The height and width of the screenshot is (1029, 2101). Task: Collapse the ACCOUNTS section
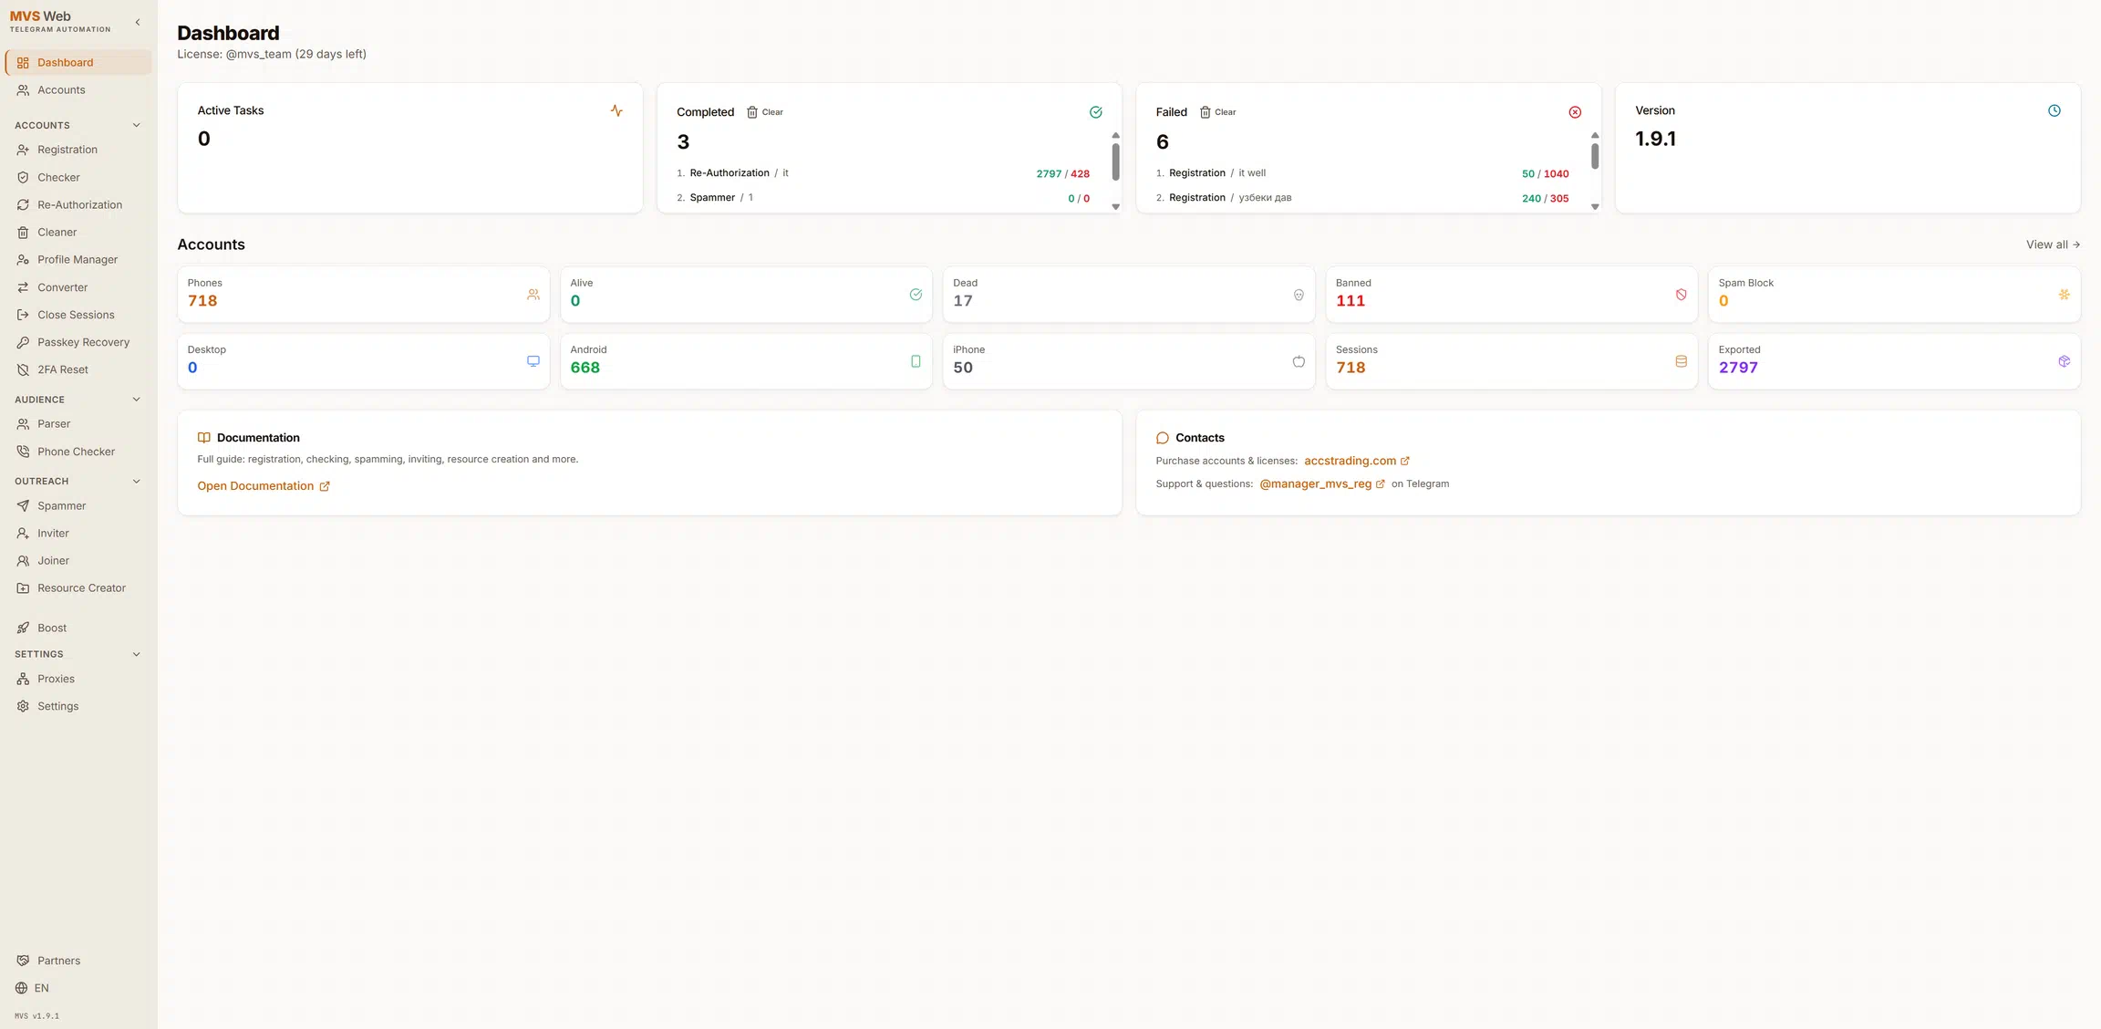click(x=137, y=125)
